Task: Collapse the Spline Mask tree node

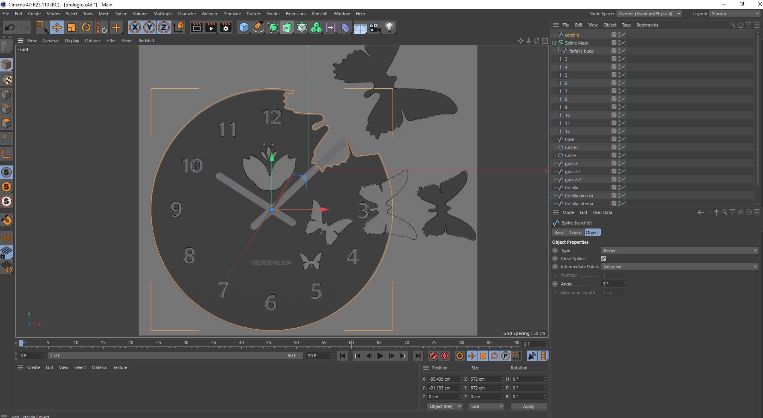Action: pos(554,43)
